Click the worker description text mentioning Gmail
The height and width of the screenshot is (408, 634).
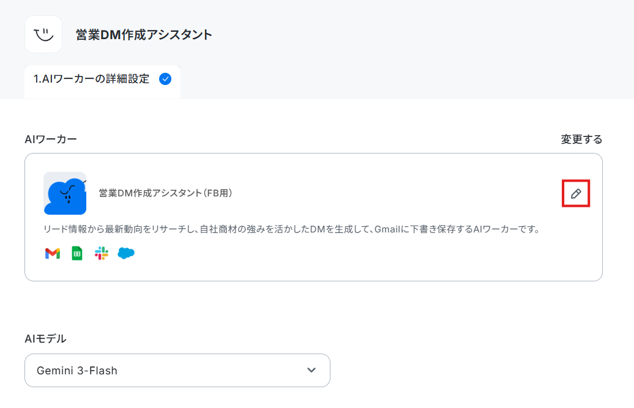click(292, 229)
